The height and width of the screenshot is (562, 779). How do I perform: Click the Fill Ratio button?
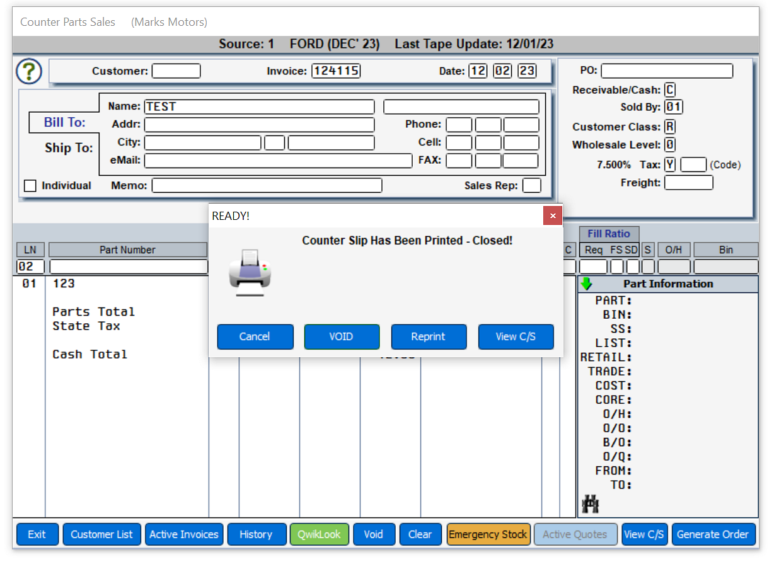pyautogui.click(x=609, y=234)
